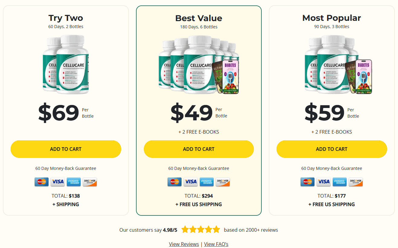The image size is (398, 248).
Task: Add the Best Value package to cart
Action: pos(199,149)
